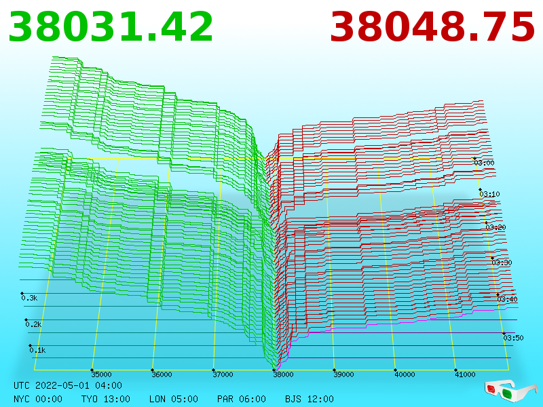Select the 36000 price axis label
The image size is (543, 407).
162,374
